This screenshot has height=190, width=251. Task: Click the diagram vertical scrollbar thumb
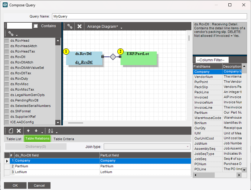click(189, 38)
